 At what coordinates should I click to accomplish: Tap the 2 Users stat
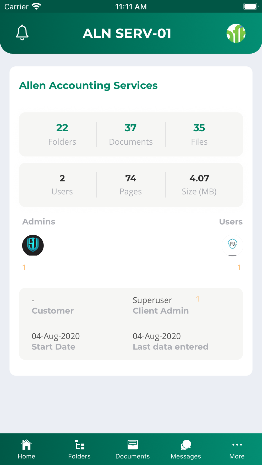[62, 185]
